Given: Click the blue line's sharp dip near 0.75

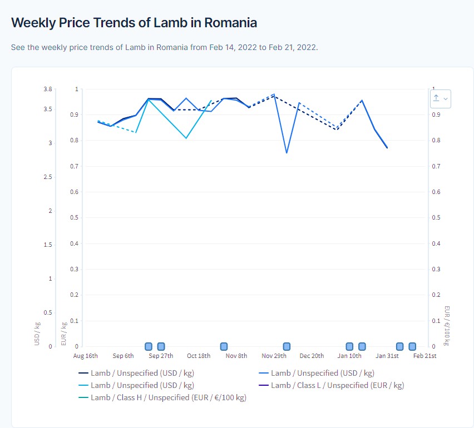Looking at the screenshot, I should pos(287,153).
